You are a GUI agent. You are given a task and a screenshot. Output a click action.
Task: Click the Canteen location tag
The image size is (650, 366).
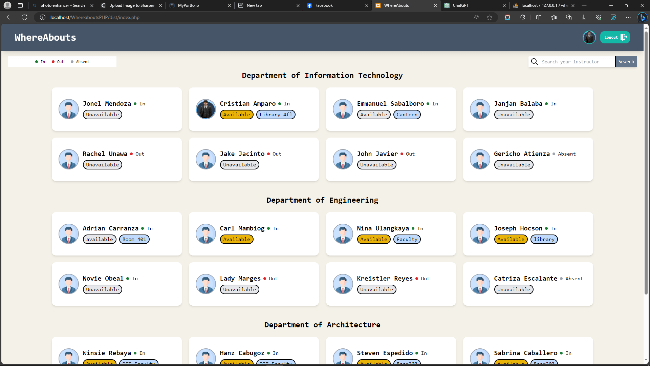[x=407, y=115]
